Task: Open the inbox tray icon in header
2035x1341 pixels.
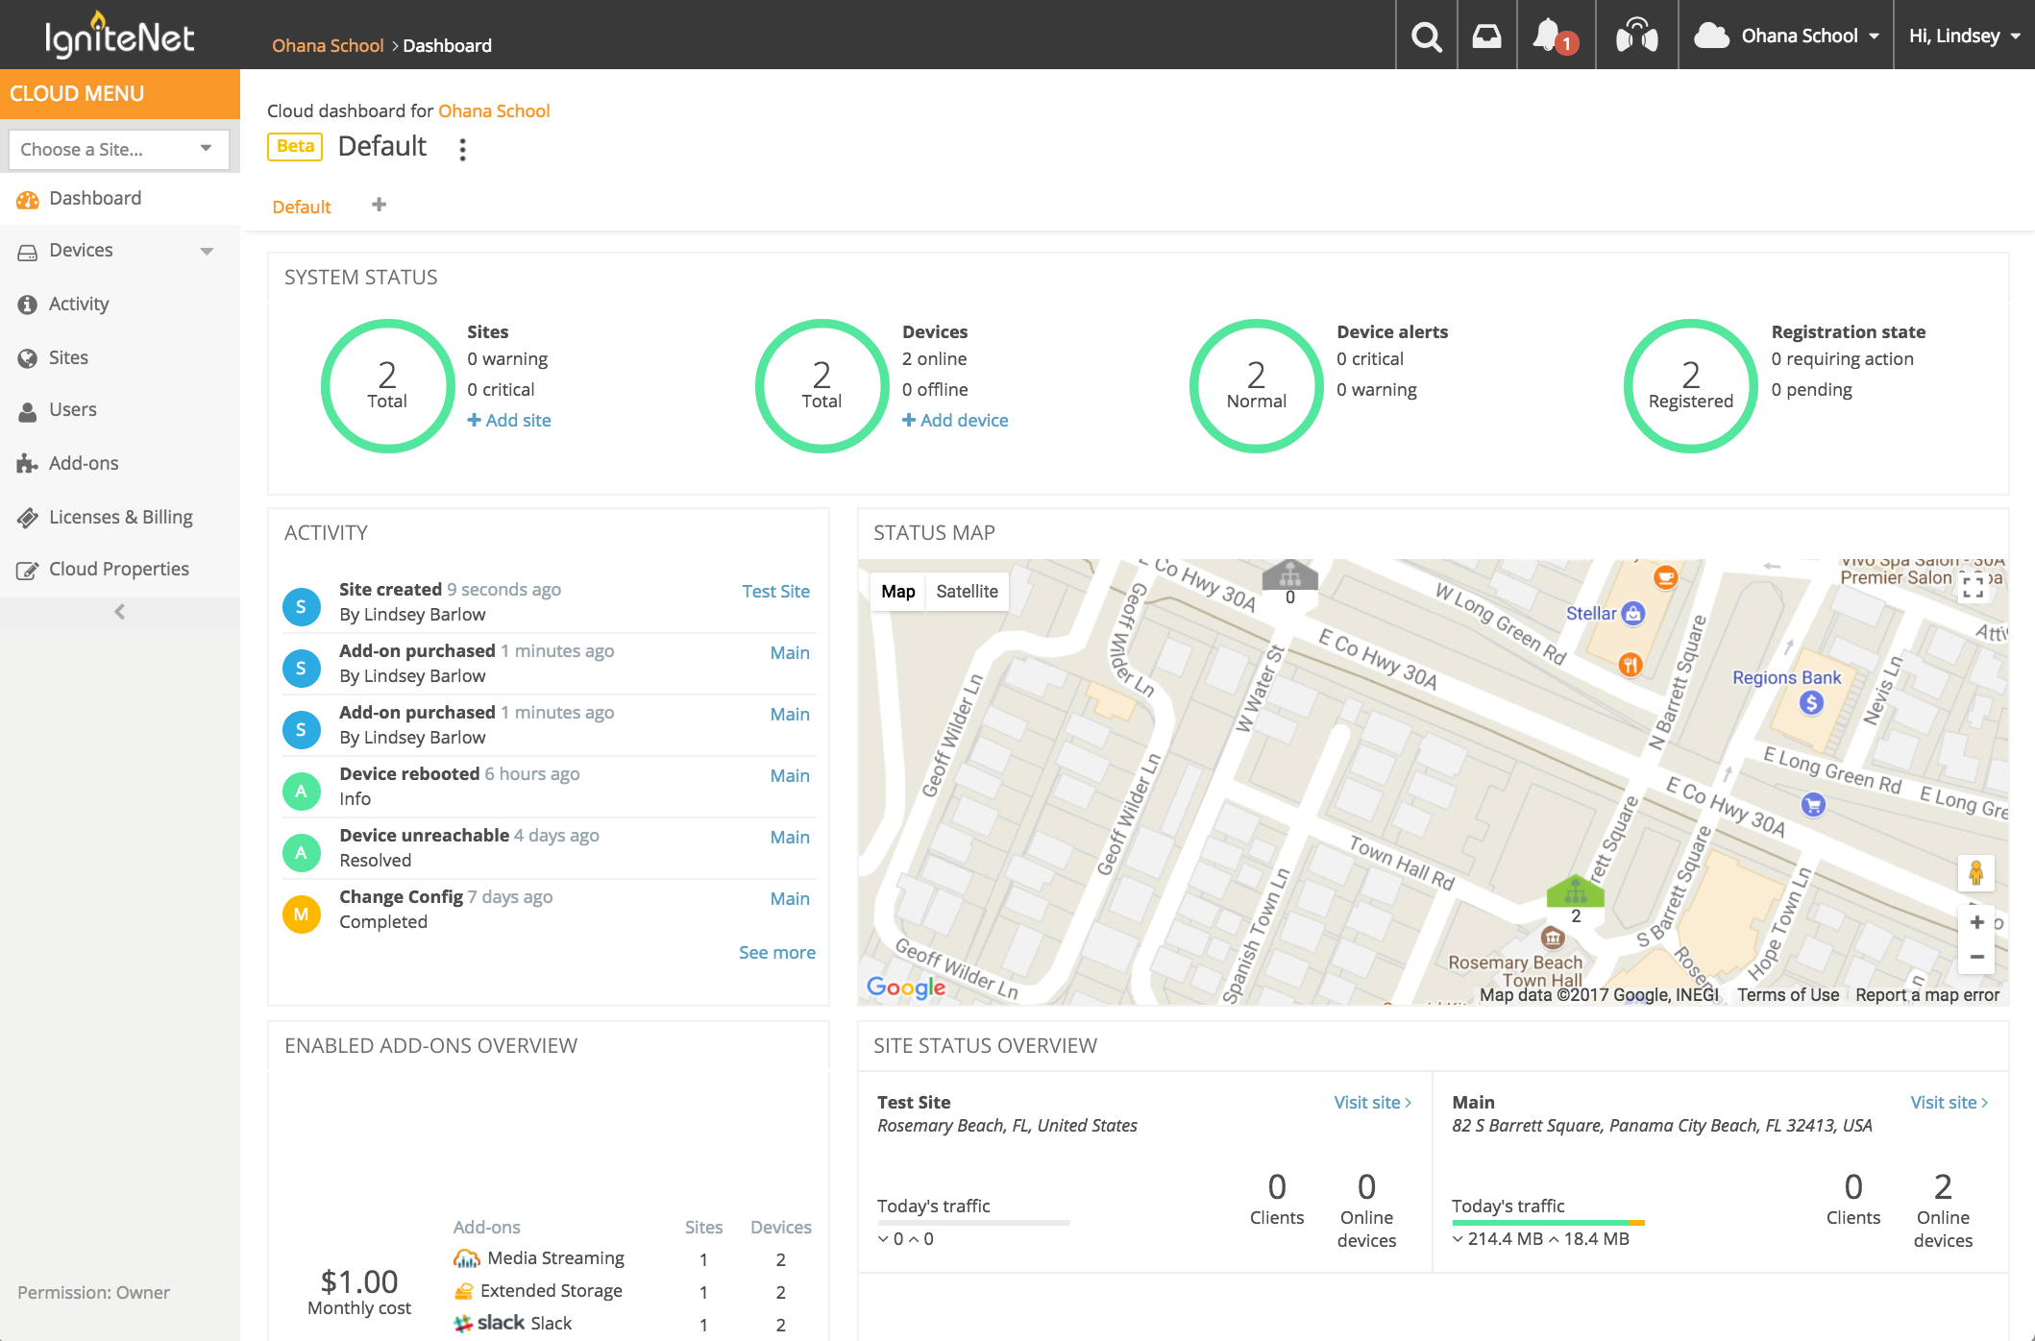Action: [1486, 37]
